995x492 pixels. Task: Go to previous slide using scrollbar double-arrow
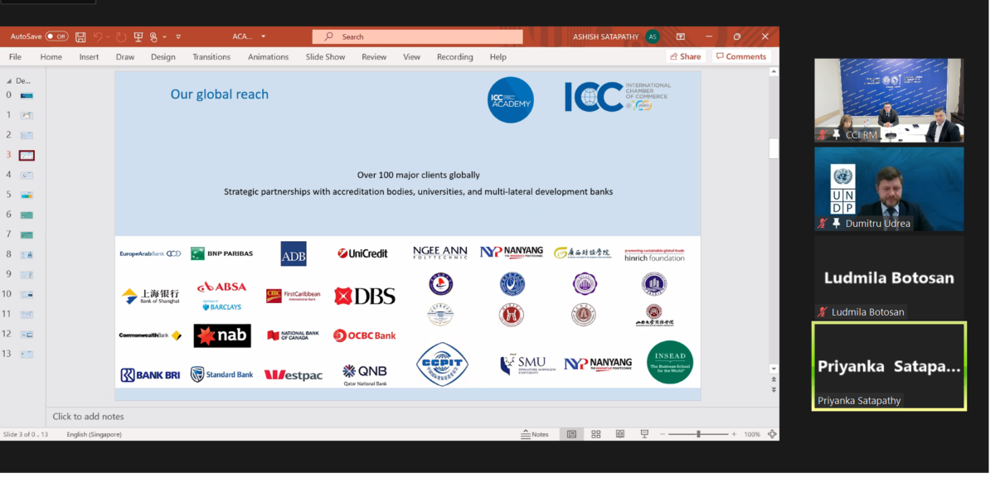pyautogui.click(x=774, y=380)
